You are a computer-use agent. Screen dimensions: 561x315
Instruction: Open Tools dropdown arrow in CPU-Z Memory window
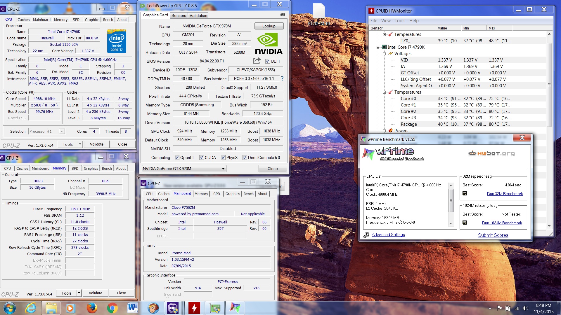[79, 293]
